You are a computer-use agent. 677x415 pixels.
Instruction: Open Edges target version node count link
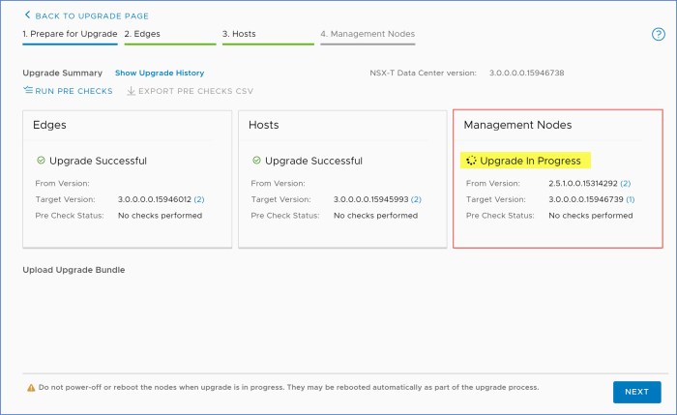199,199
